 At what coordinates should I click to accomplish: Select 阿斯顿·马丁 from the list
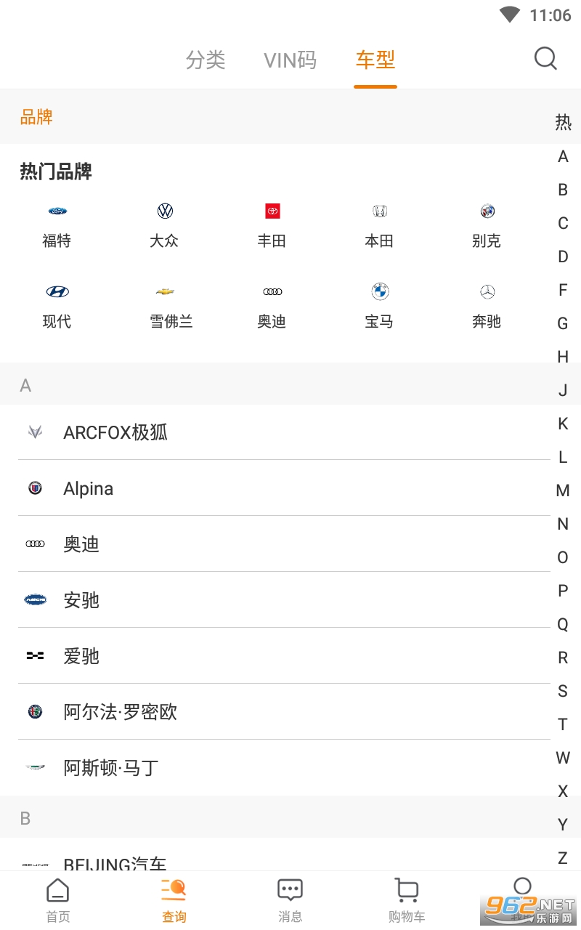click(111, 768)
